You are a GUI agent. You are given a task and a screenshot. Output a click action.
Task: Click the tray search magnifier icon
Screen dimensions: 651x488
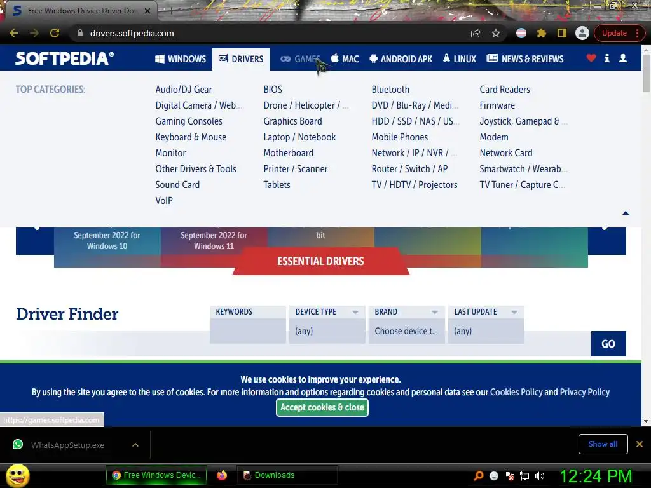click(x=479, y=476)
